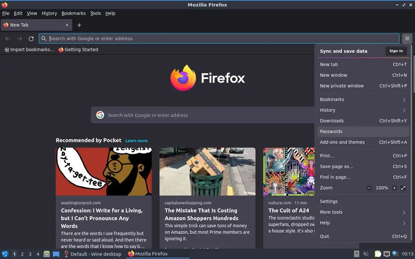
Task: Click the muted volume tray icon
Action: 366,254
